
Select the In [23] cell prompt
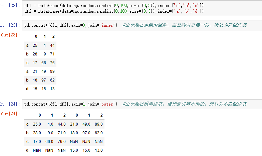10,25
